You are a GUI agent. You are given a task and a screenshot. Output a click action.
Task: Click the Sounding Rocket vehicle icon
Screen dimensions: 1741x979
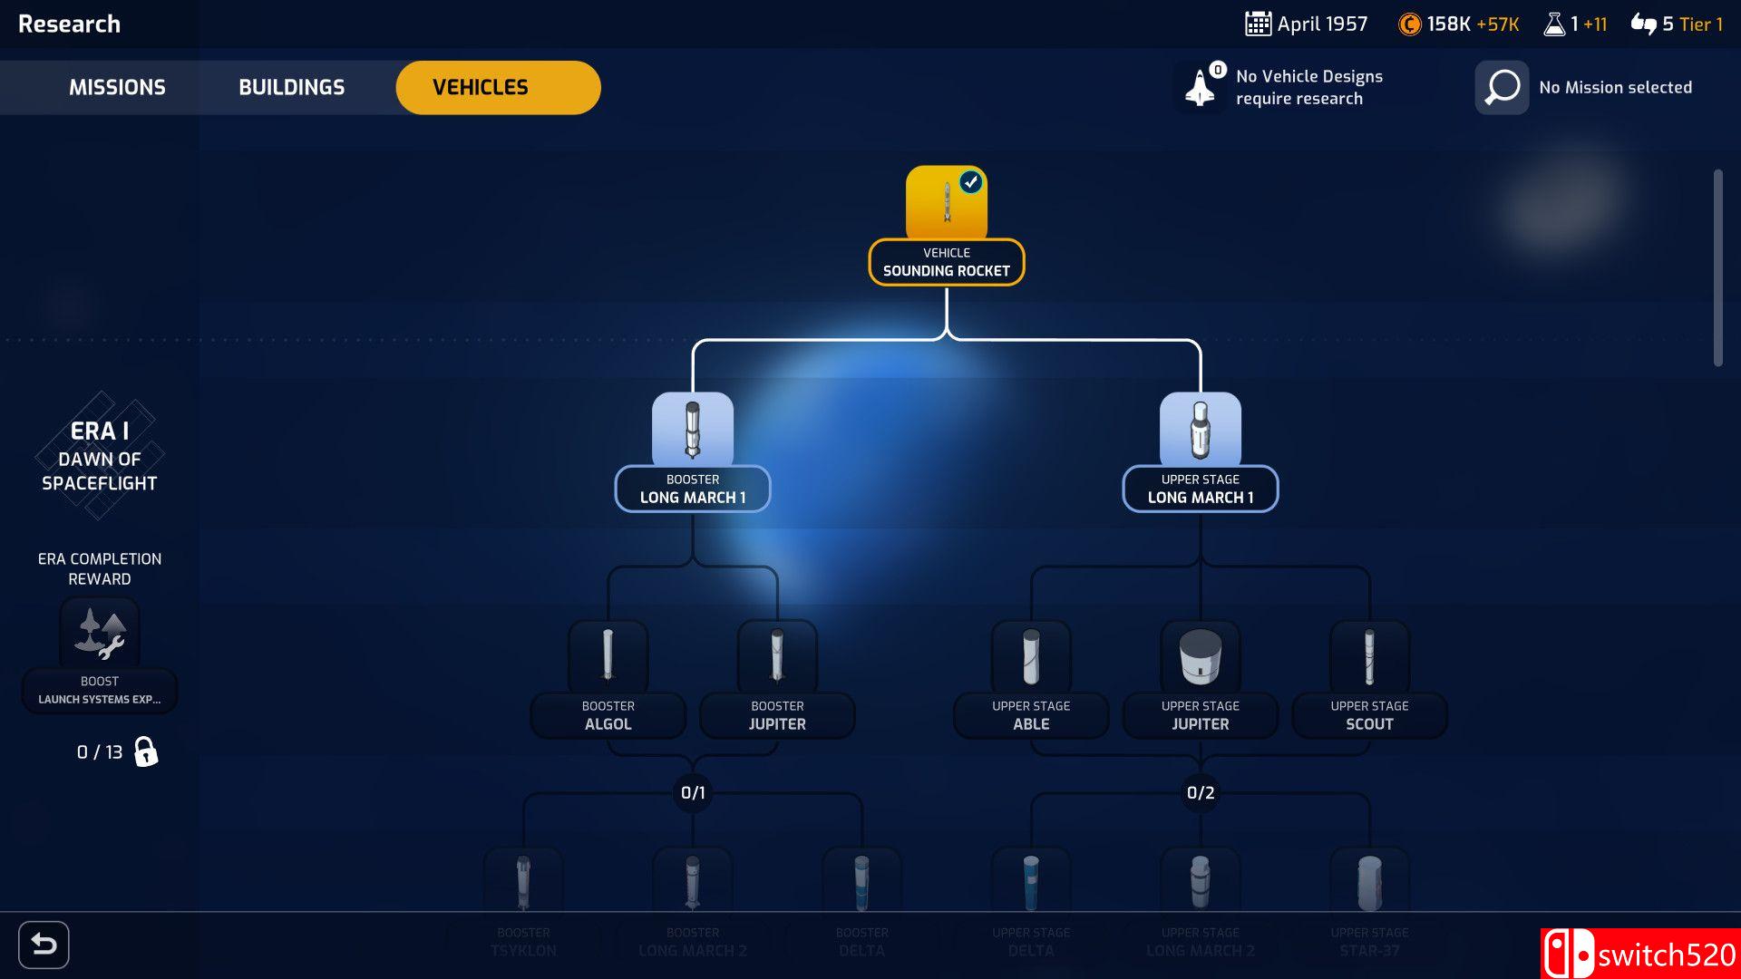point(946,202)
